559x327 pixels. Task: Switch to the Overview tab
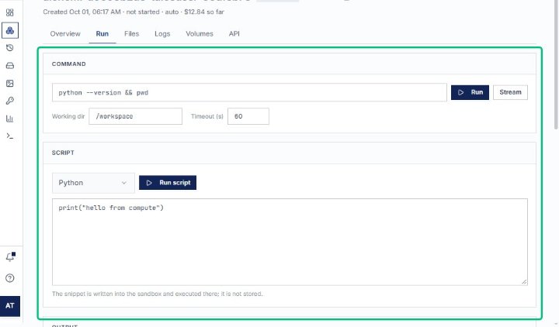pos(65,34)
